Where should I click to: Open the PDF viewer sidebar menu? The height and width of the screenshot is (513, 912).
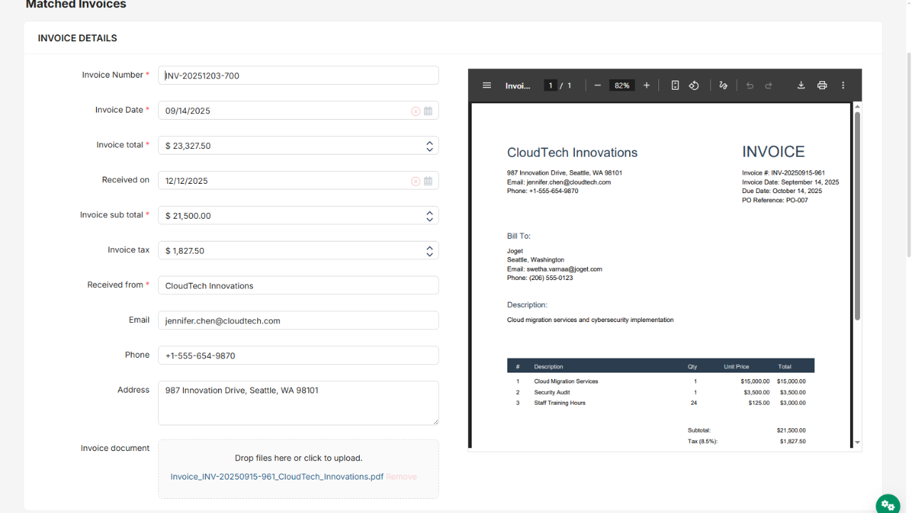pyautogui.click(x=487, y=85)
